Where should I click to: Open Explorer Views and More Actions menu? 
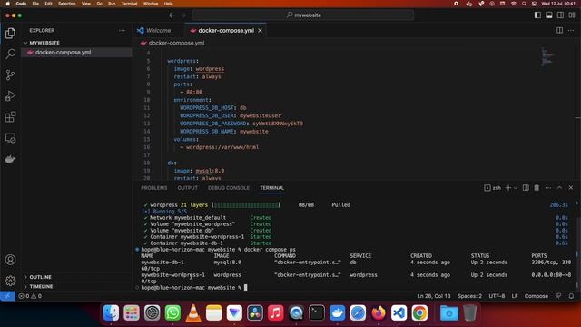[x=122, y=30]
